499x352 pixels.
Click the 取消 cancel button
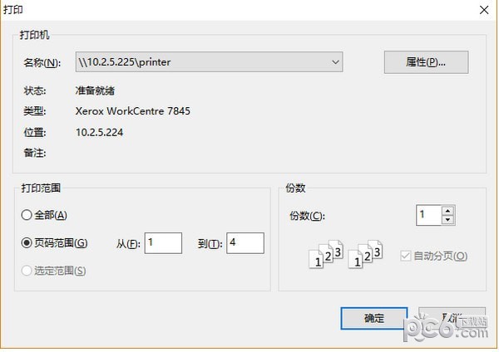point(451,318)
